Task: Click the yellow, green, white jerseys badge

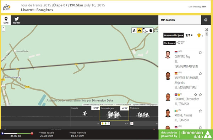Action: point(105,123)
